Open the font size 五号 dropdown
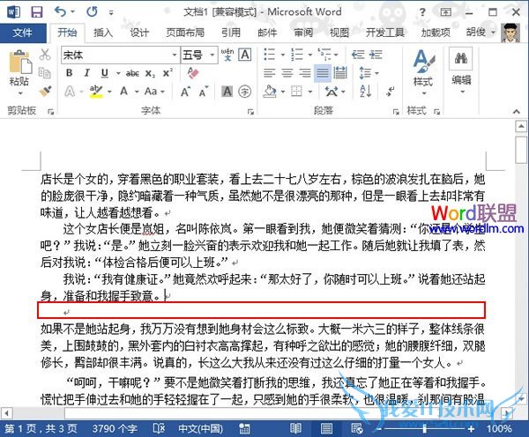Viewport: 529px width, 437px height. coord(212,55)
